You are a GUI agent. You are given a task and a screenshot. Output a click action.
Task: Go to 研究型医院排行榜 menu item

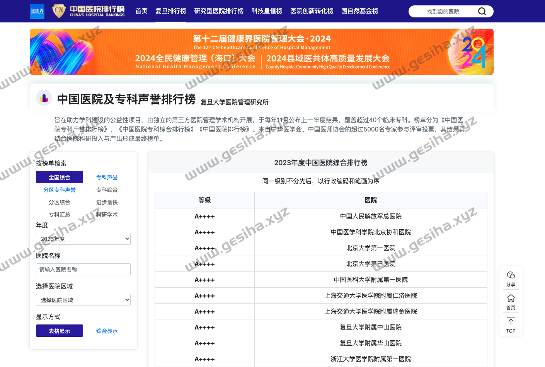pyautogui.click(x=219, y=11)
